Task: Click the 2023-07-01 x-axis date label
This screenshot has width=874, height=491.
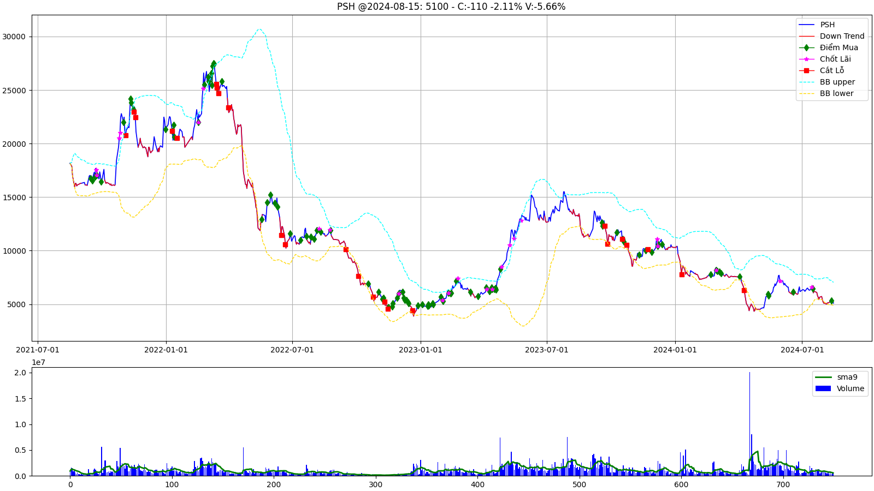Action: point(547,350)
